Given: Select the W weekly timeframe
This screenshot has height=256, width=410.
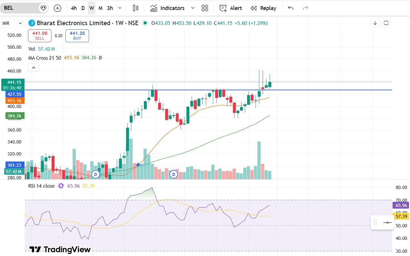Looking at the screenshot, I should (x=92, y=8).
